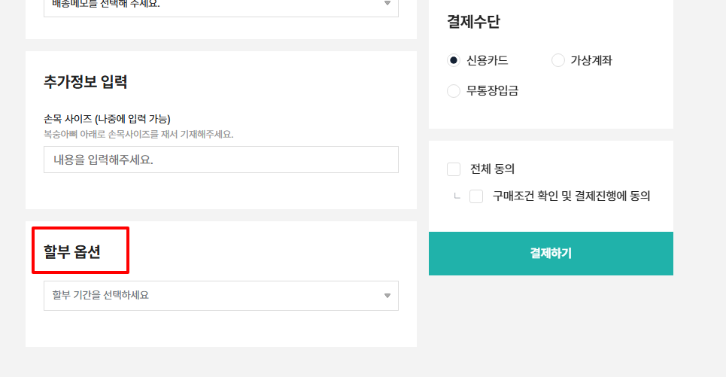
Task: Click the arrow icon of 배송메모 dropdown
Action: coord(387,4)
